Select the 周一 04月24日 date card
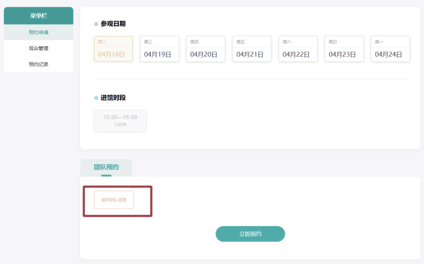The height and width of the screenshot is (264, 424). click(390, 49)
